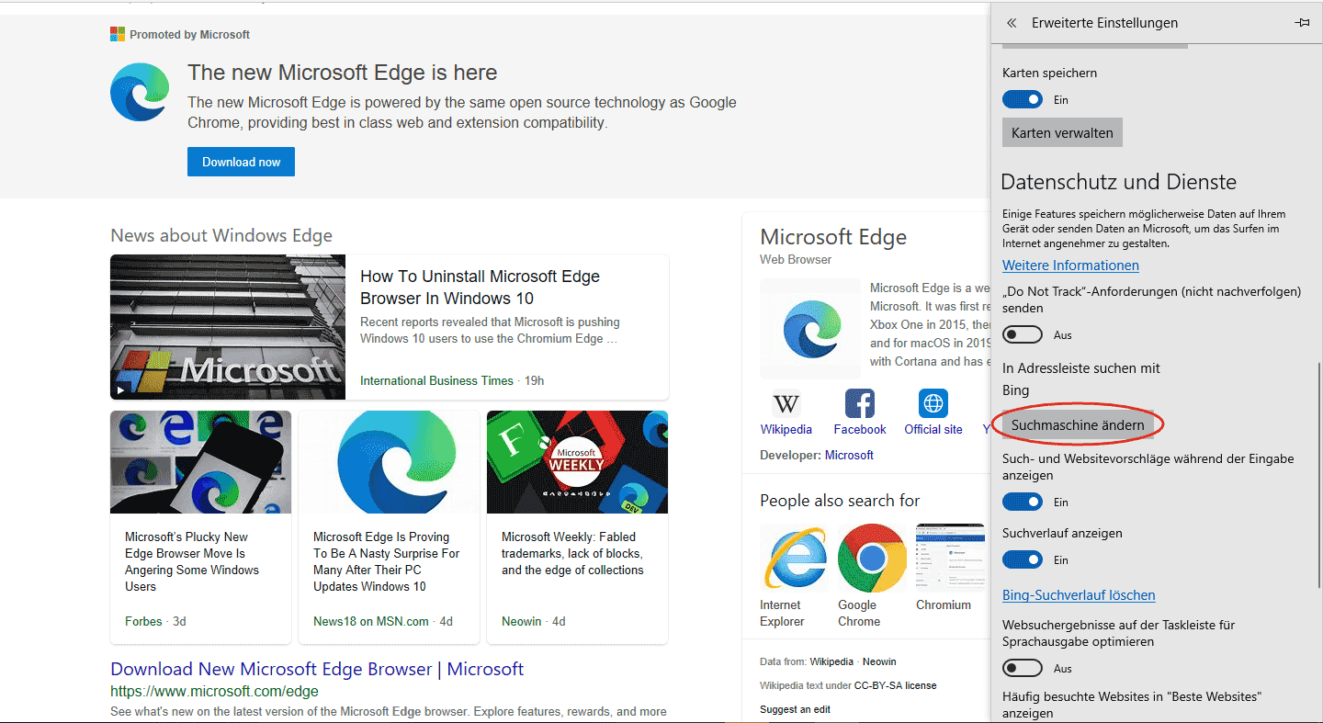Click Suchmaschine ändern button
The height and width of the screenshot is (723, 1323).
(1078, 424)
